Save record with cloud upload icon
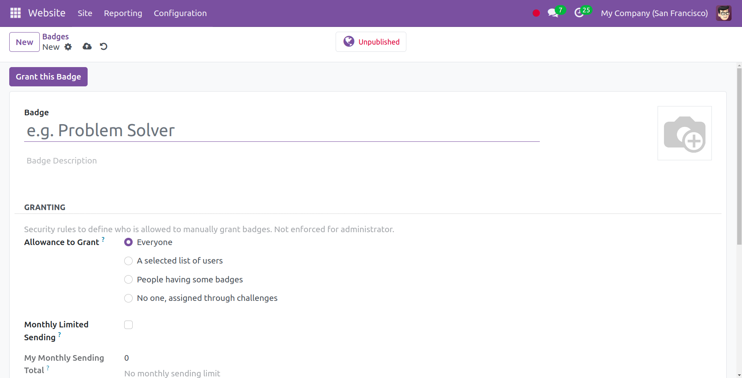 pyautogui.click(x=87, y=47)
